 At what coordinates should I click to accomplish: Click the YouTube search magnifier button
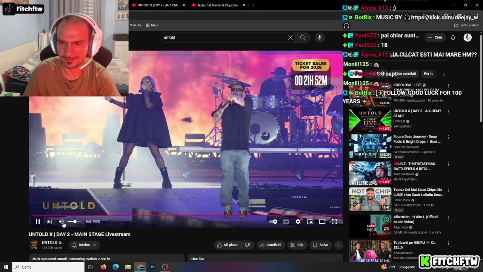303,37
